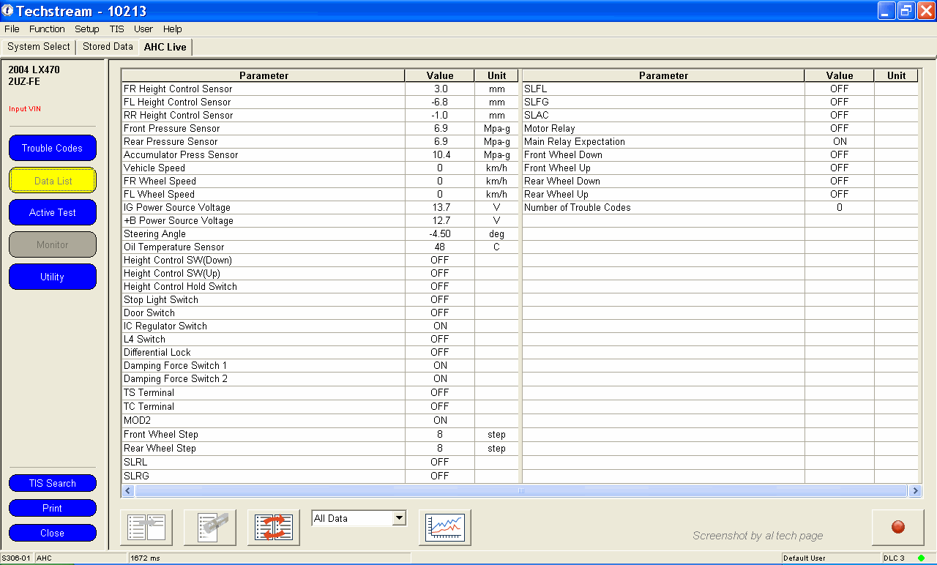Click the Techstream logo icon in title bar
The image size is (937, 565).
pos(7,11)
